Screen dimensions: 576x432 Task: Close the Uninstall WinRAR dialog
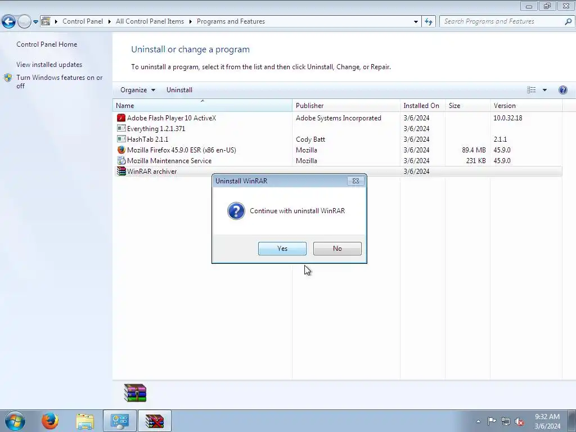(x=355, y=181)
